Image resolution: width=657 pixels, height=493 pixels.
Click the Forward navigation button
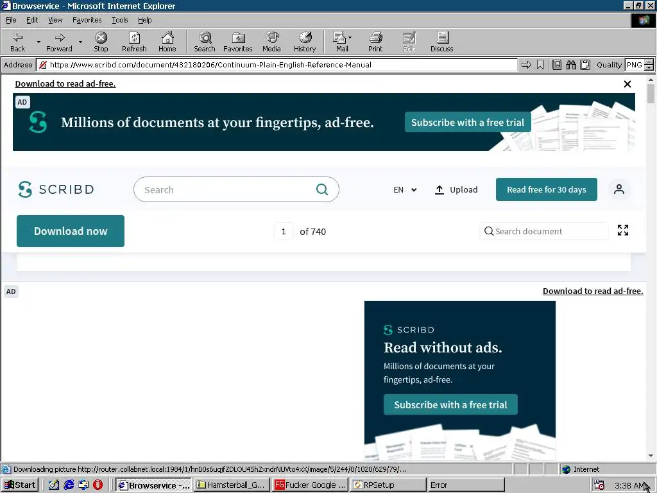[x=59, y=42]
